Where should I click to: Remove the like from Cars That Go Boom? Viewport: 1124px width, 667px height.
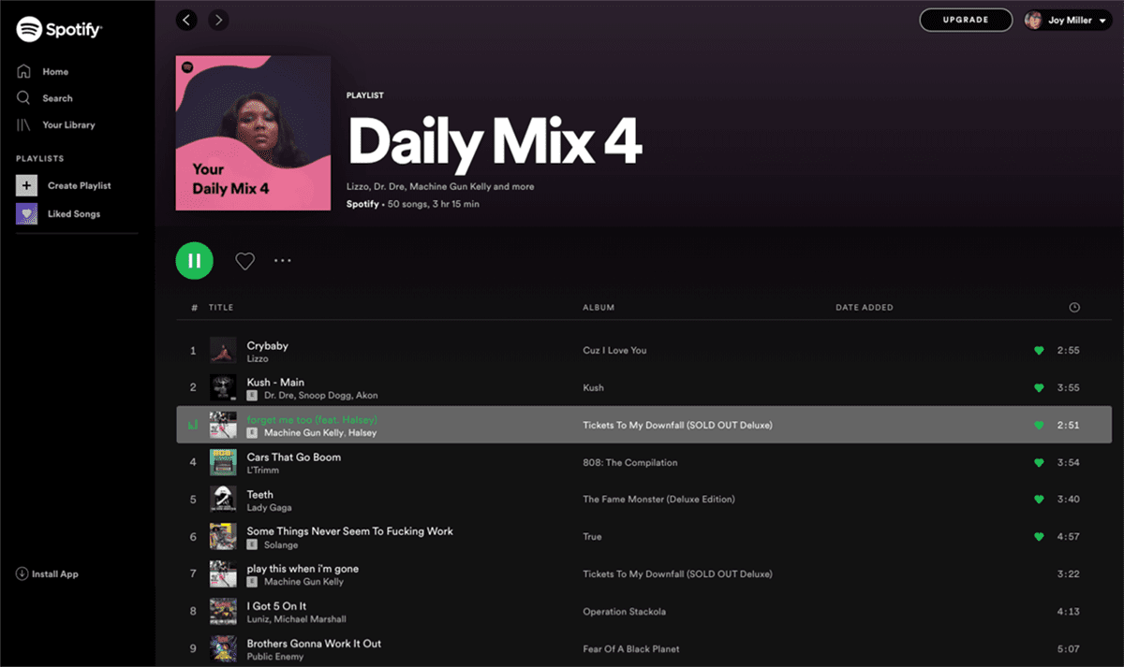tap(1039, 462)
